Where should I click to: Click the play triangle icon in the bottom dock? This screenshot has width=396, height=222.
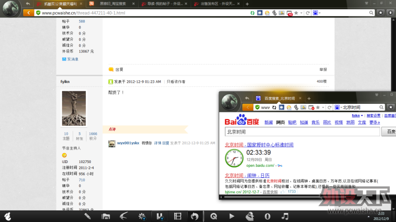click(232, 216)
